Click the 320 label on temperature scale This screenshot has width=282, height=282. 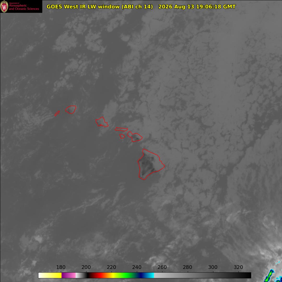point(238,267)
